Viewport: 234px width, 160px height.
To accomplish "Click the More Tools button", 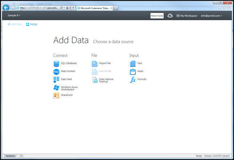I will (157, 16).
